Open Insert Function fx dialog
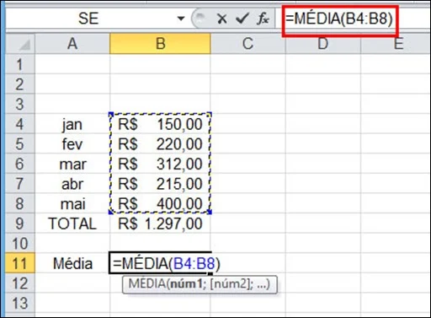431x318 pixels. click(x=263, y=19)
